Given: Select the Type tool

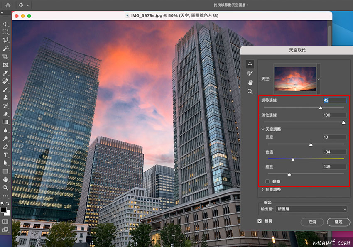Looking at the screenshot, I should click(5, 155).
